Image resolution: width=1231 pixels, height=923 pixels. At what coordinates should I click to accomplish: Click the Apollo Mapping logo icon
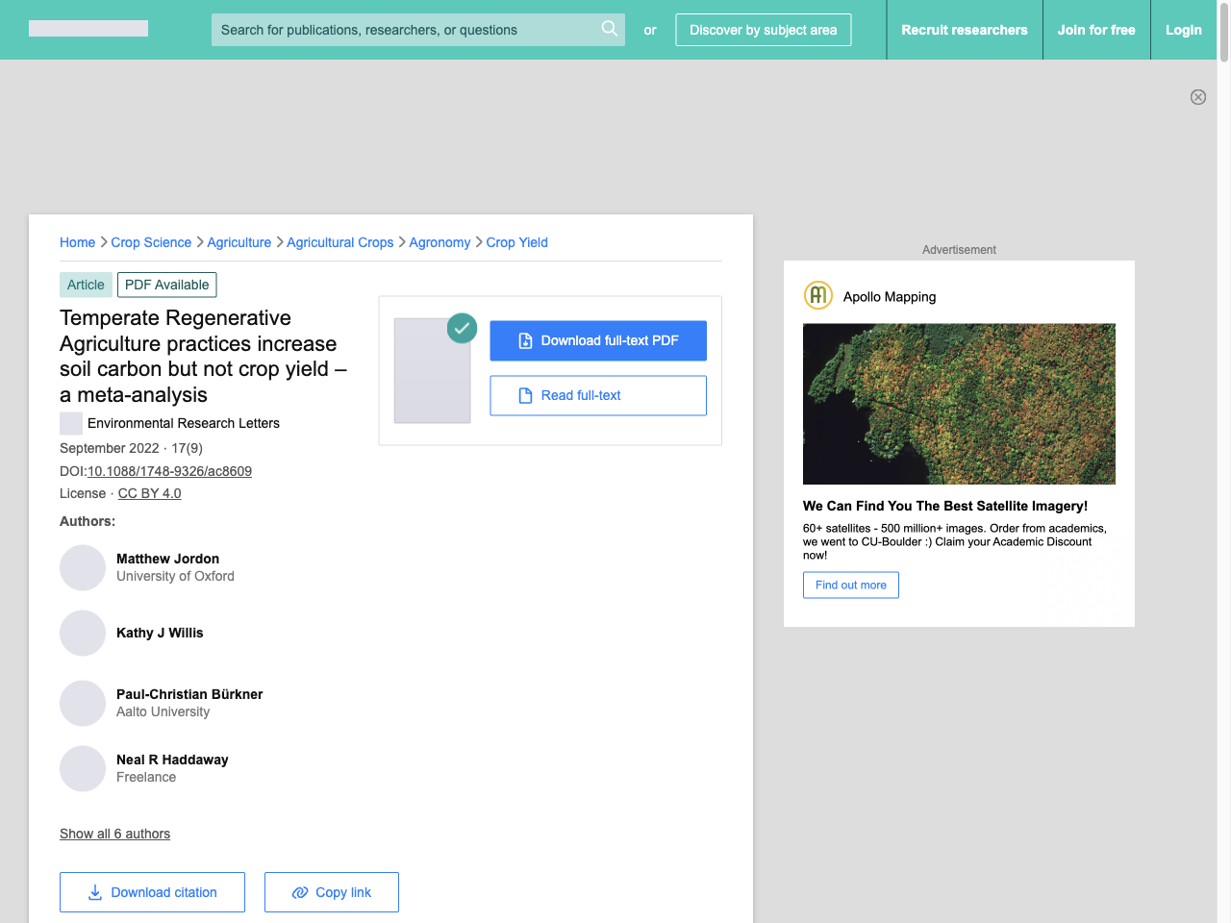coord(817,295)
